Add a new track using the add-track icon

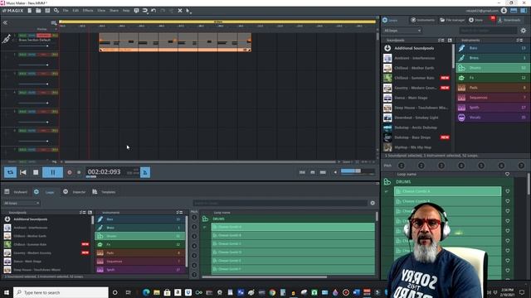[x=53, y=23]
